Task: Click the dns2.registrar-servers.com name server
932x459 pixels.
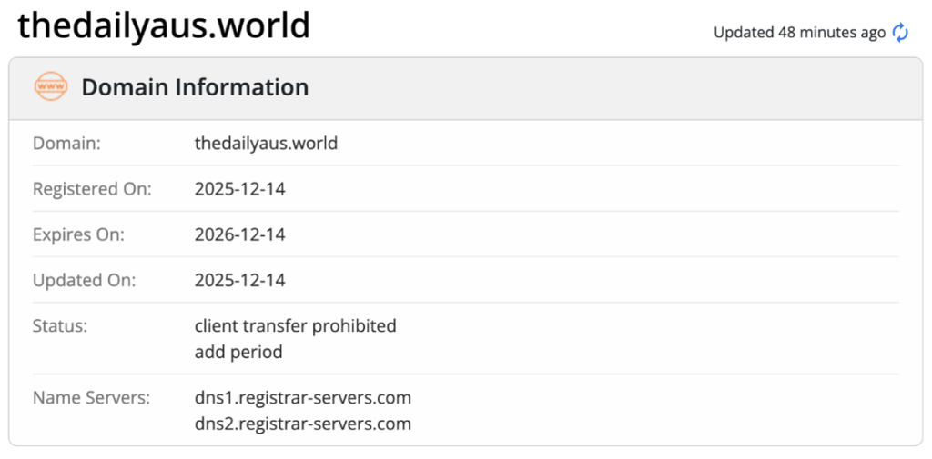Action: pyautogui.click(x=302, y=424)
